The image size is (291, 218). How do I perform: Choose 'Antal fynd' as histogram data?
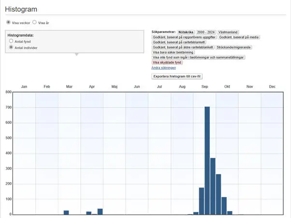coord(11,42)
